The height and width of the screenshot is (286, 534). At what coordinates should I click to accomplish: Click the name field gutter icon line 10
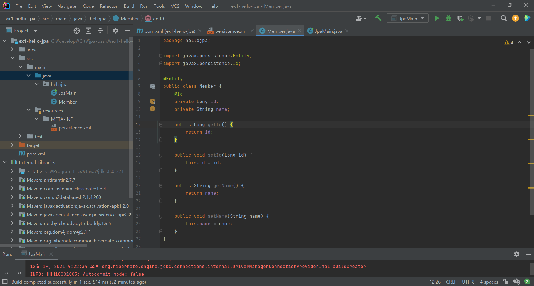152,109
